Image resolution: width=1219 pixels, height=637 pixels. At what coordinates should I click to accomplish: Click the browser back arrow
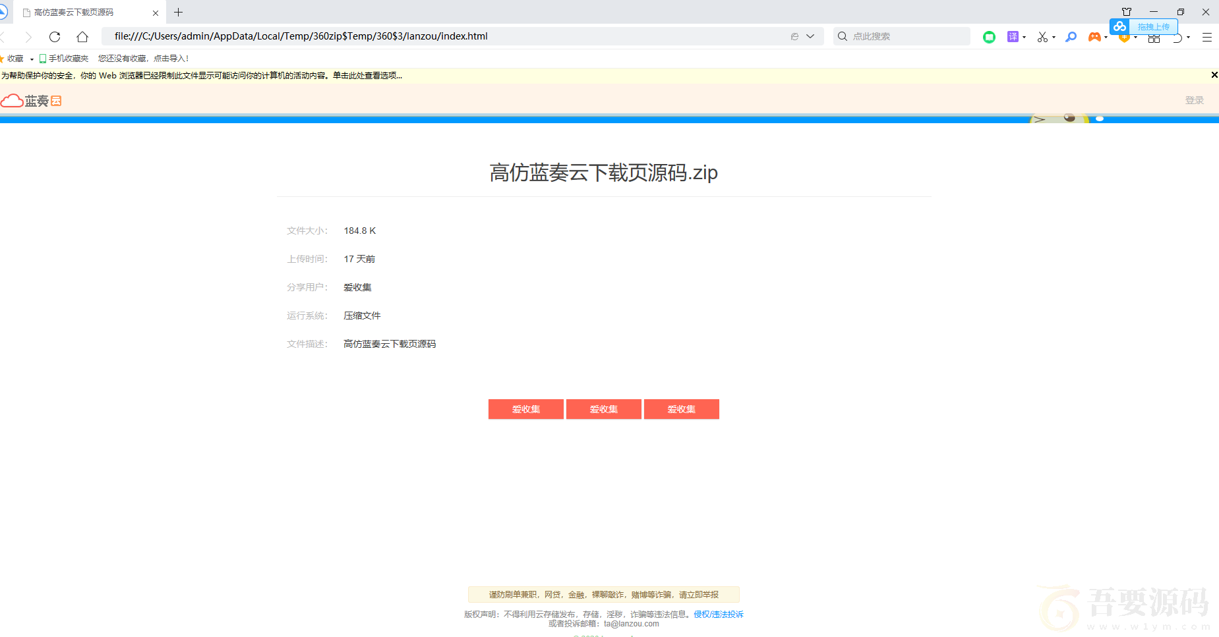pyautogui.click(x=3, y=37)
